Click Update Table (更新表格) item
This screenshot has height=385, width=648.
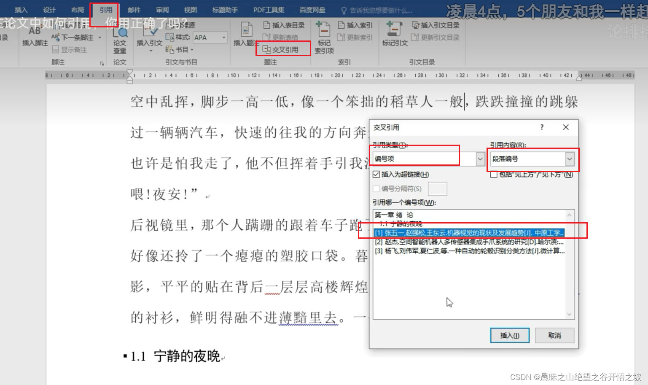coord(280,38)
